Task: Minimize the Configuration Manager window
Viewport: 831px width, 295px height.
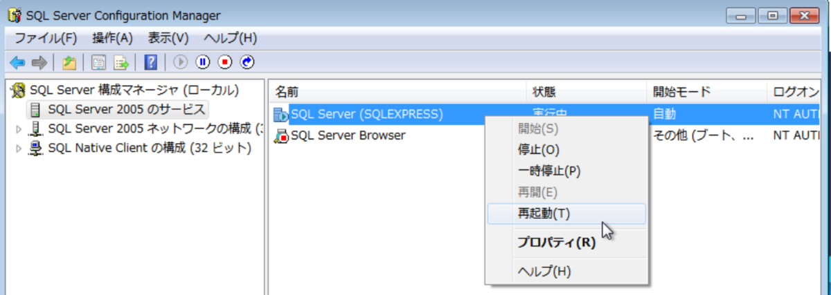Action: click(740, 15)
